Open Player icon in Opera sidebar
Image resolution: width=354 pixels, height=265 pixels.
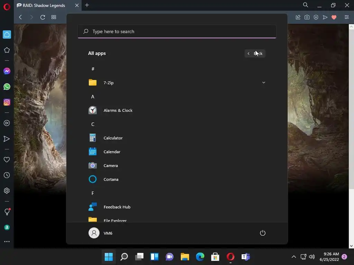pyautogui.click(x=7, y=123)
